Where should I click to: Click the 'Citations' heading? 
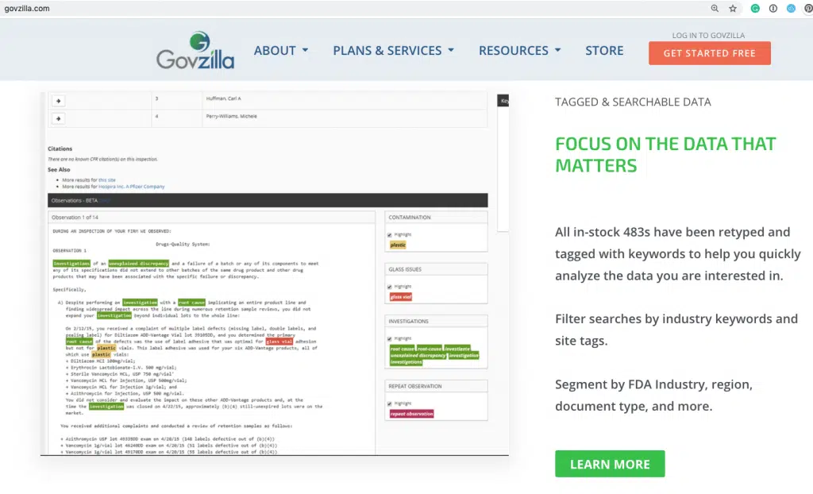pyautogui.click(x=60, y=149)
